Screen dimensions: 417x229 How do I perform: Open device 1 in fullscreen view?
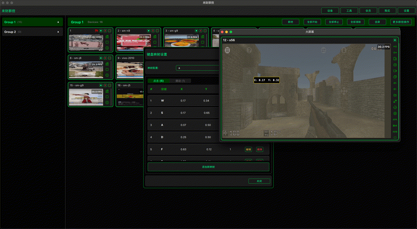110,31
